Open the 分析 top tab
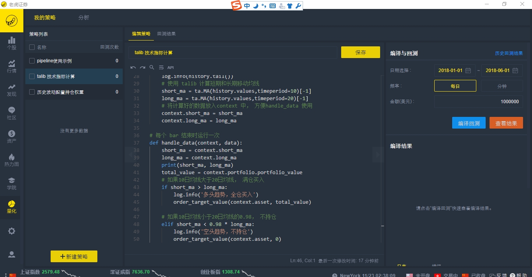Viewport: 532px width, 277px height. pos(84,18)
